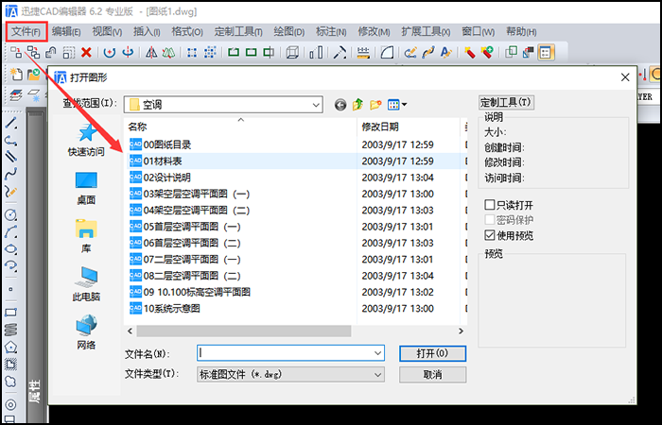
Task: Click the red X delete icon in toolbar
Action: (x=87, y=52)
